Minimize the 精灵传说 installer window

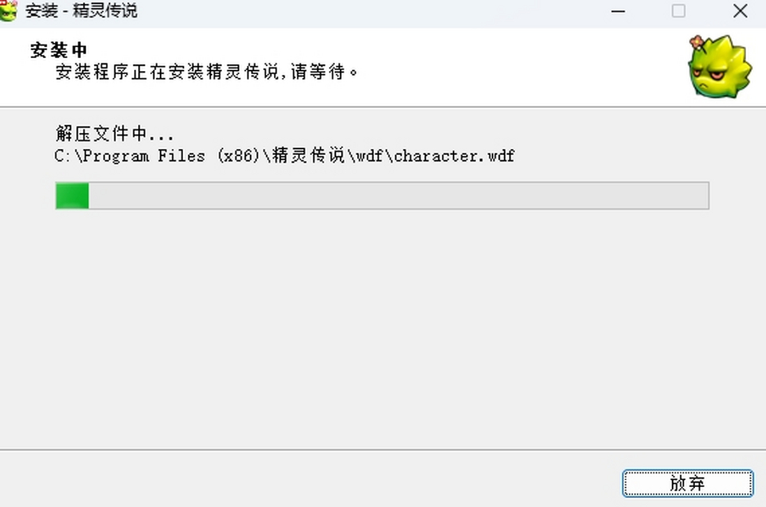pos(617,11)
